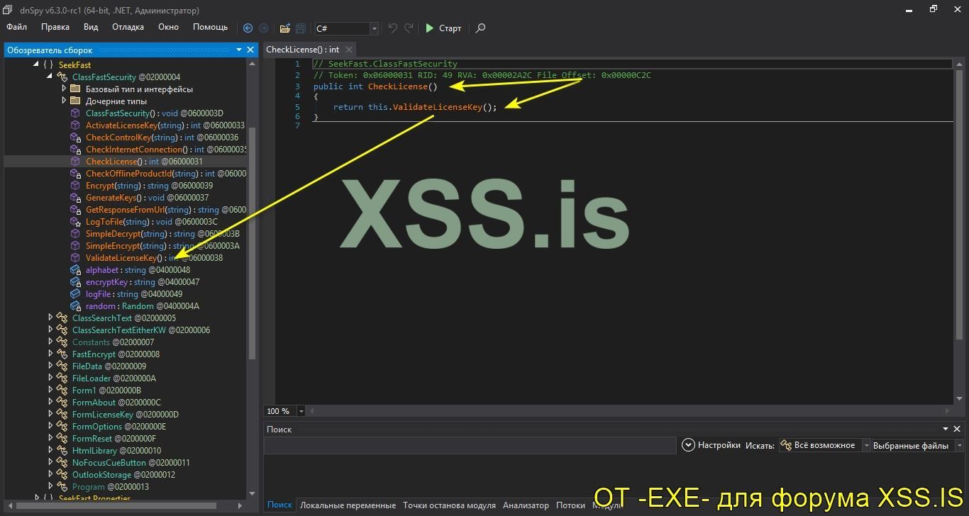Open the 100 % zoom dropdown
The width and height of the screenshot is (969, 516).
pyautogui.click(x=301, y=411)
